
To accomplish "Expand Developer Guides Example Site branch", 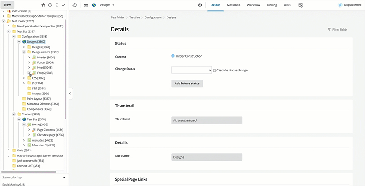I will [x=9, y=26].
